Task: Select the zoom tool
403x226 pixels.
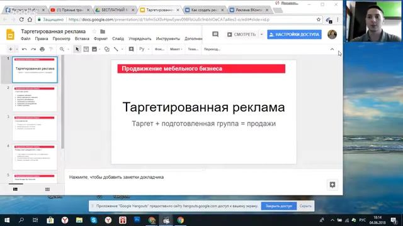Action: 62,49
